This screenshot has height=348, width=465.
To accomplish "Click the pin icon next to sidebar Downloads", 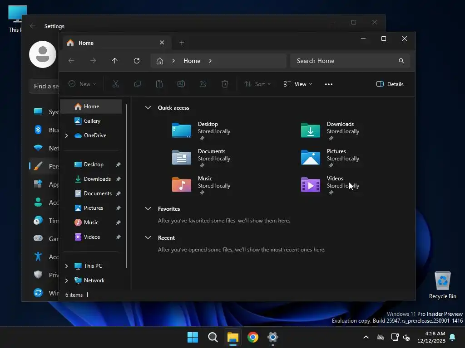I will 119,179.
